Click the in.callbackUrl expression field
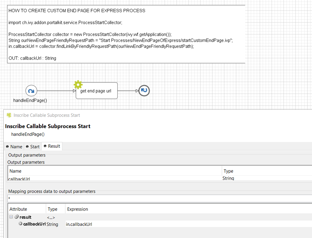The width and height of the screenshot is (312, 238). point(188,224)
